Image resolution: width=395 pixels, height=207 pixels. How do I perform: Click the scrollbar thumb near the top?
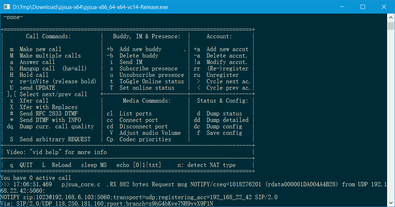coord(391,26)
